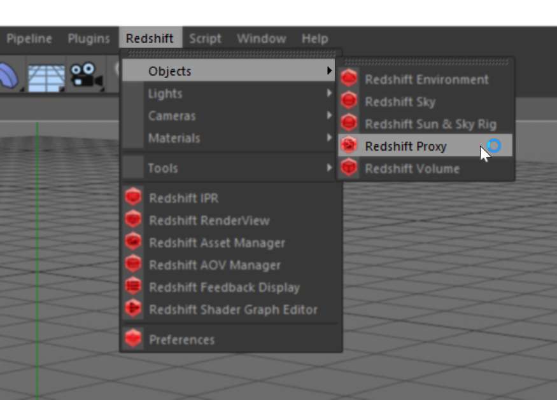The height and width of the screenshot is (400, 557).
Task: Click the Redshift AOV Manager icon
Action: pyautogui.click(x=133, y=264)
